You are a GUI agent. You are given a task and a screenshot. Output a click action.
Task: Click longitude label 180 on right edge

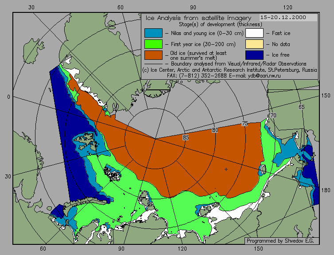[326, 190]
